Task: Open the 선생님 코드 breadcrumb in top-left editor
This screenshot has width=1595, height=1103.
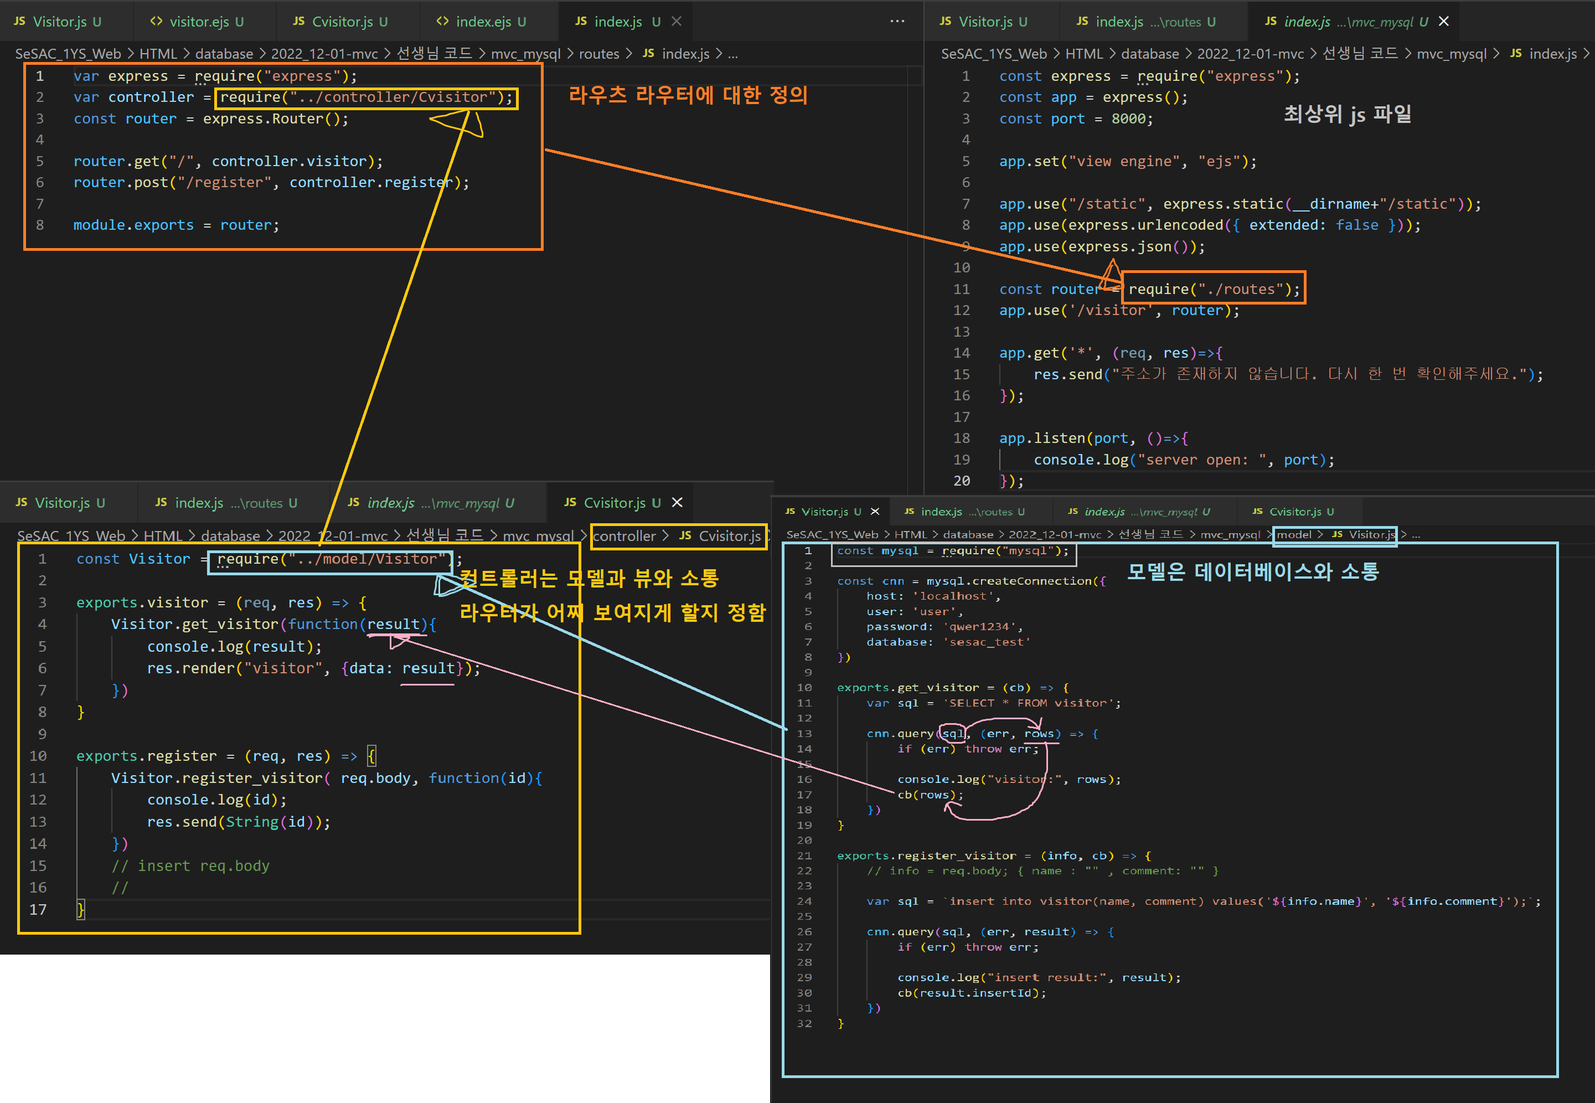Action: [434, 54]
